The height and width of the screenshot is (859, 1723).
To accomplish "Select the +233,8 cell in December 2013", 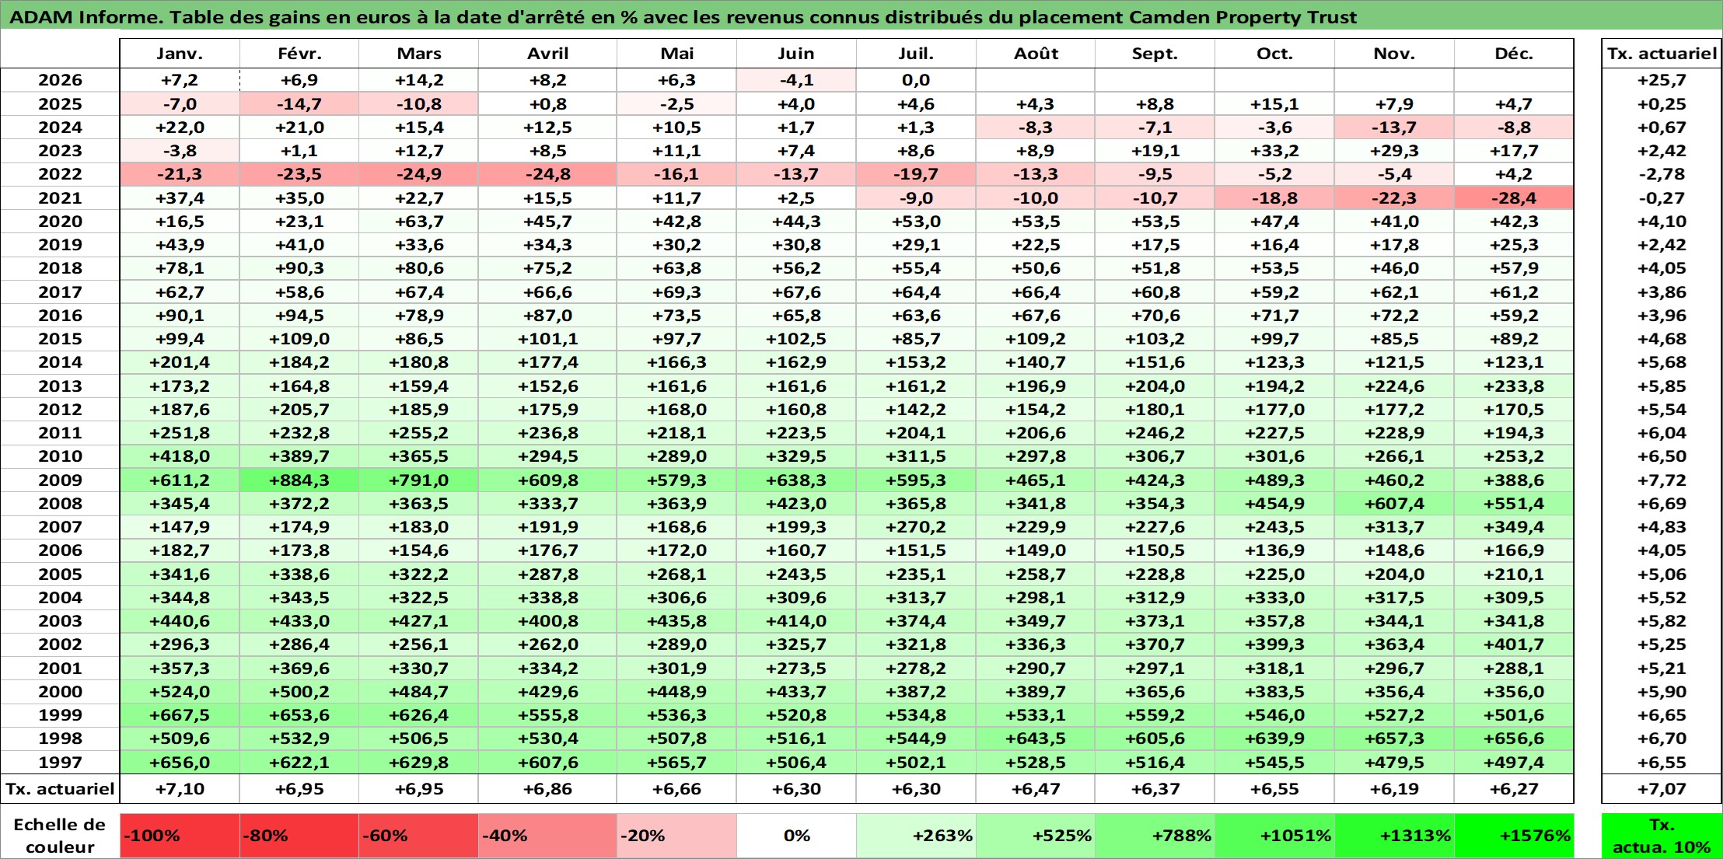I will click(x=1514, y=386).
